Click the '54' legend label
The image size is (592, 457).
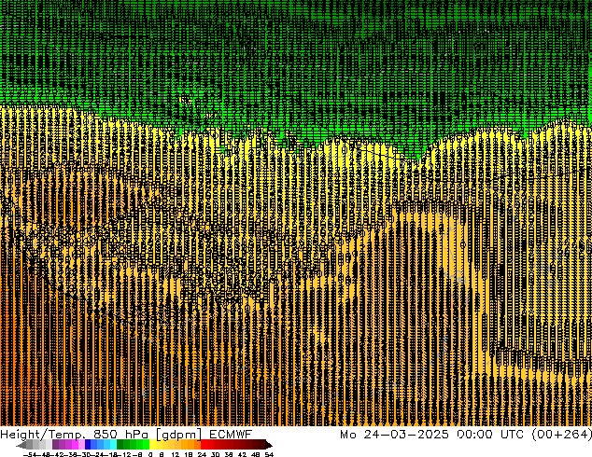click(269, 454)
